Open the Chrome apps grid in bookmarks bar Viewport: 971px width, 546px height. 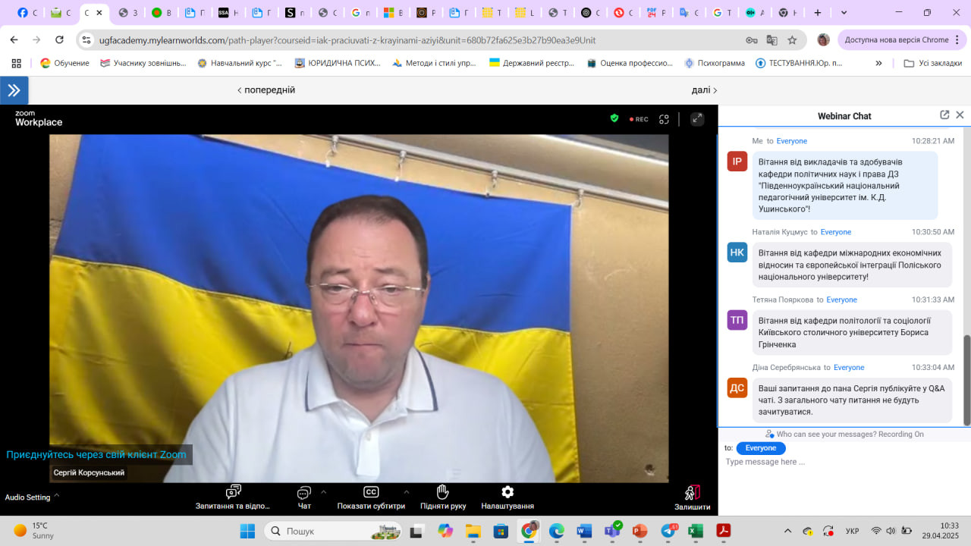17,63
